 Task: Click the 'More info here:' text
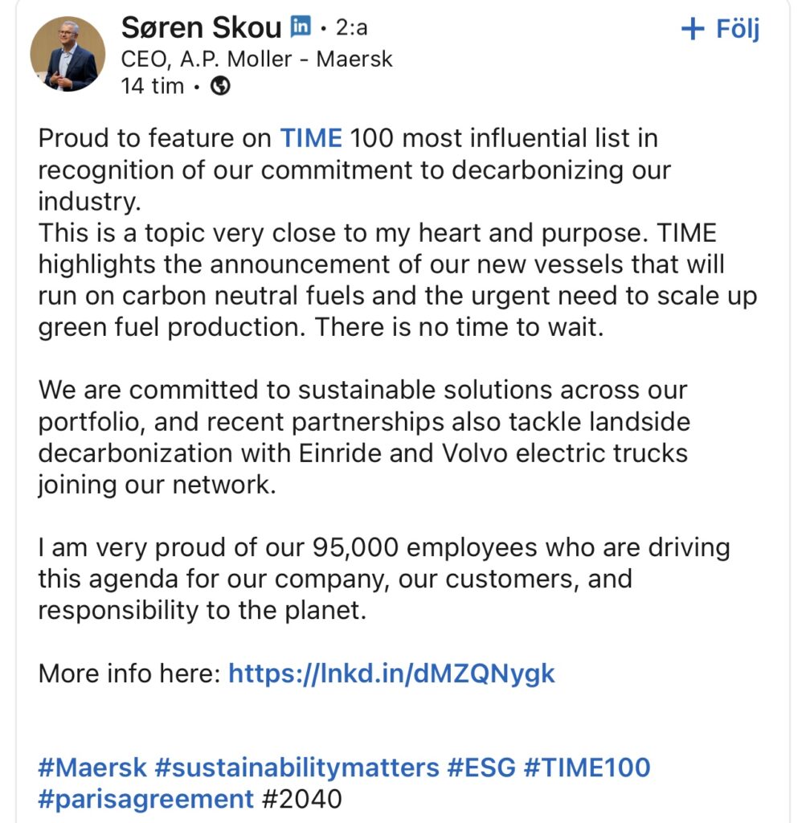coord(129,674)
